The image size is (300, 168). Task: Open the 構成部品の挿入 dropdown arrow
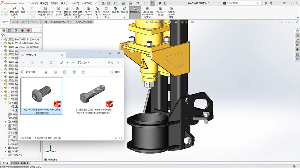[14, 17]
